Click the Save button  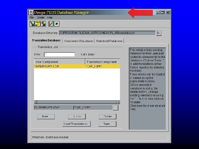pyautogui.click(x=108, y=124)
